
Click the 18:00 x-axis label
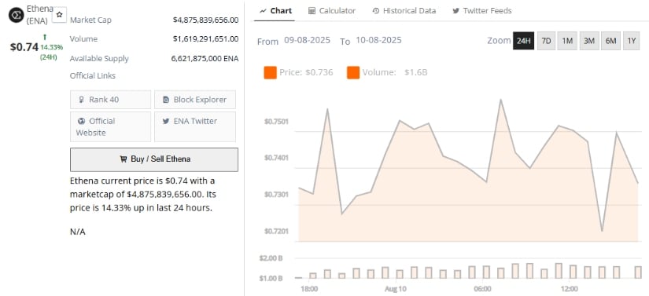click(x=310, y=289)
